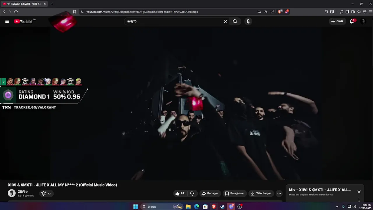This screenshot has height=210, width=373.
Task: Open a new browser tab
Action: [52, 4]
